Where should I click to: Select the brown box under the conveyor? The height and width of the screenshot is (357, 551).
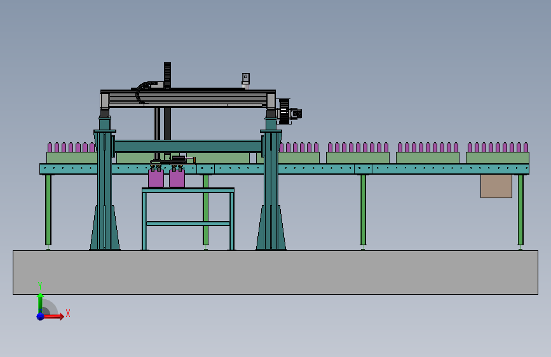pyautogui.click(x=496, y=186)
